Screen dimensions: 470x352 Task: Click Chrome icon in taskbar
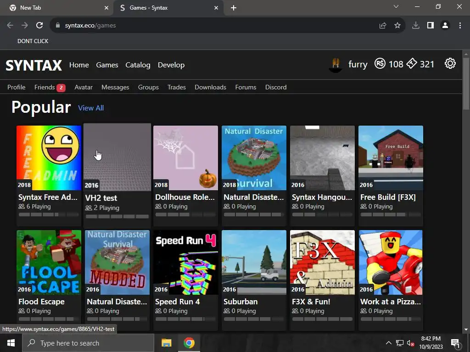[x=189, y=343]
